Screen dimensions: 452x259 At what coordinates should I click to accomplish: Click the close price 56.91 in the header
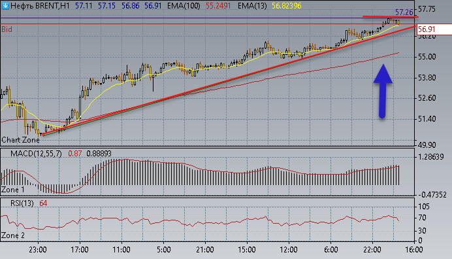(x=153, y=6)
